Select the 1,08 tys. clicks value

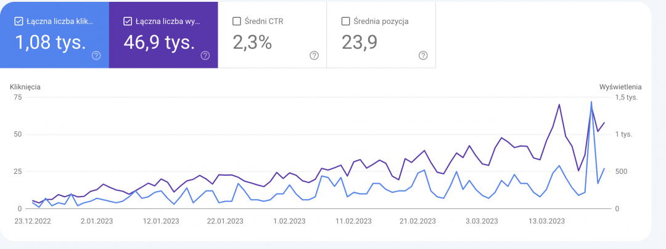51,42
